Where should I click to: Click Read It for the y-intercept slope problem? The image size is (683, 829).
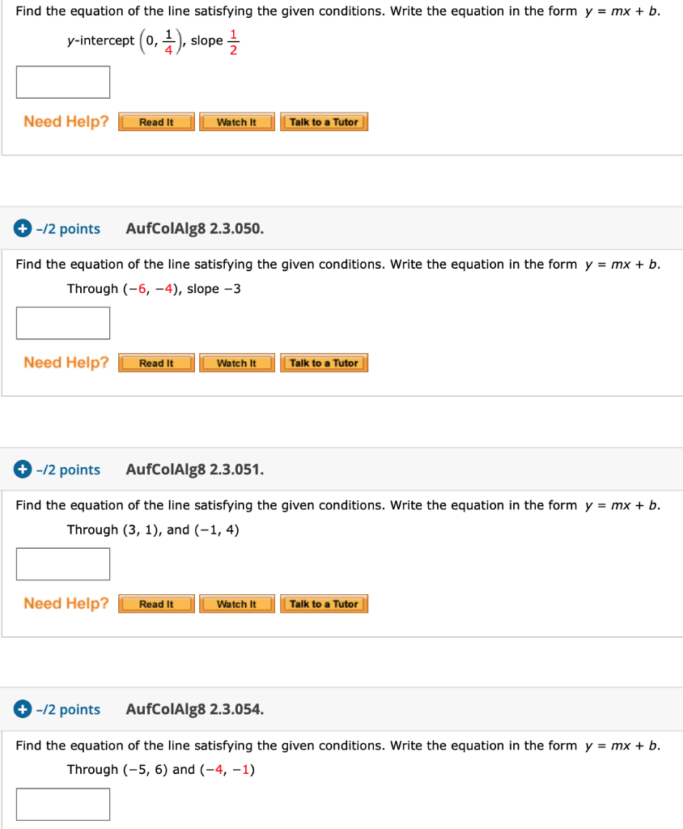click(x=155, y=121)
